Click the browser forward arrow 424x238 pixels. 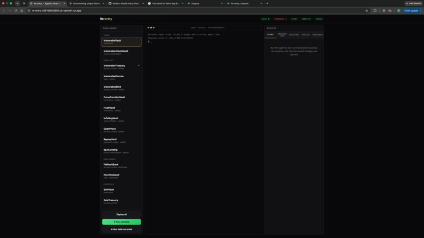[10, 11]
